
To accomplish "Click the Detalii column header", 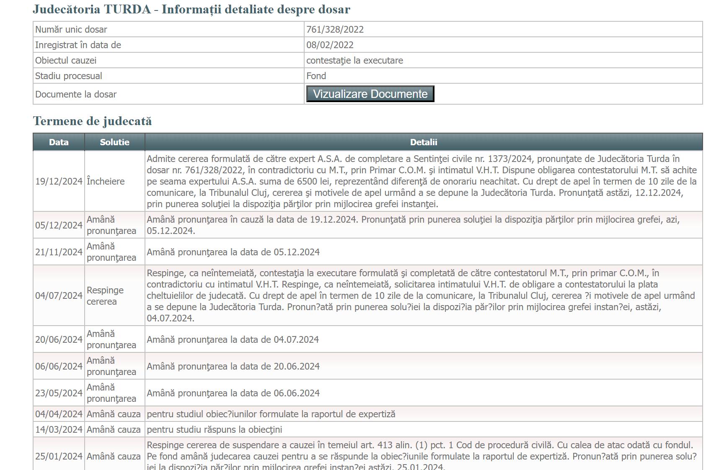I will pyautogui.click(x=423, y=142).
